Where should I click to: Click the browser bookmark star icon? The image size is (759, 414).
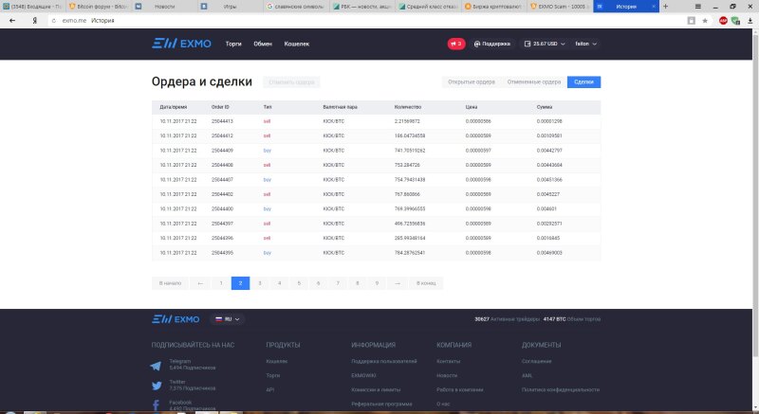[704, 19]
